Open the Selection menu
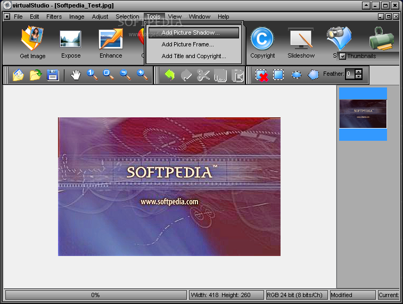 (x=127, y=17)
